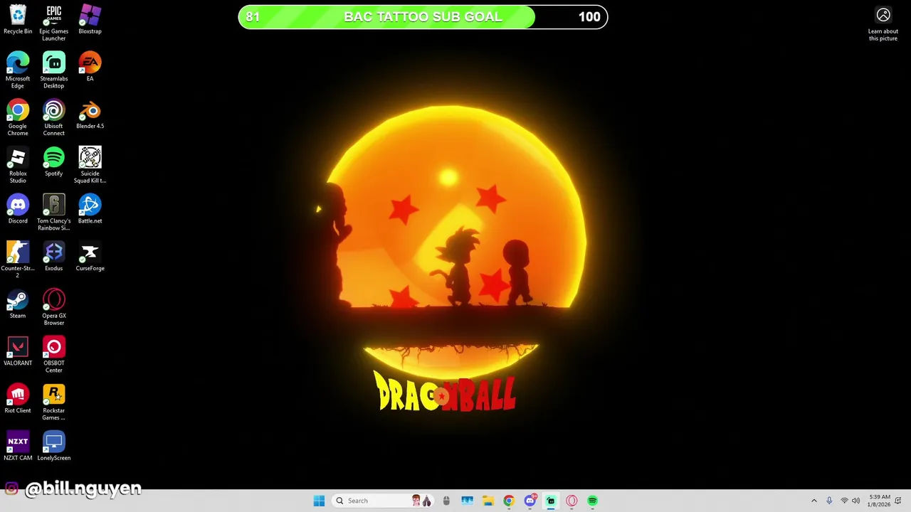Open the mouse app on taskbar
The width and height of the screenshot is (911, 512).
446,501
